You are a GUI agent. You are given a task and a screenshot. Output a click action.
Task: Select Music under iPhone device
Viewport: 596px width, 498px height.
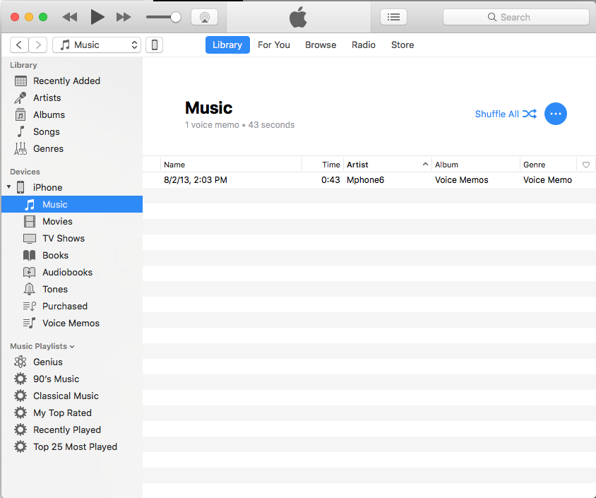coord(72,204)
